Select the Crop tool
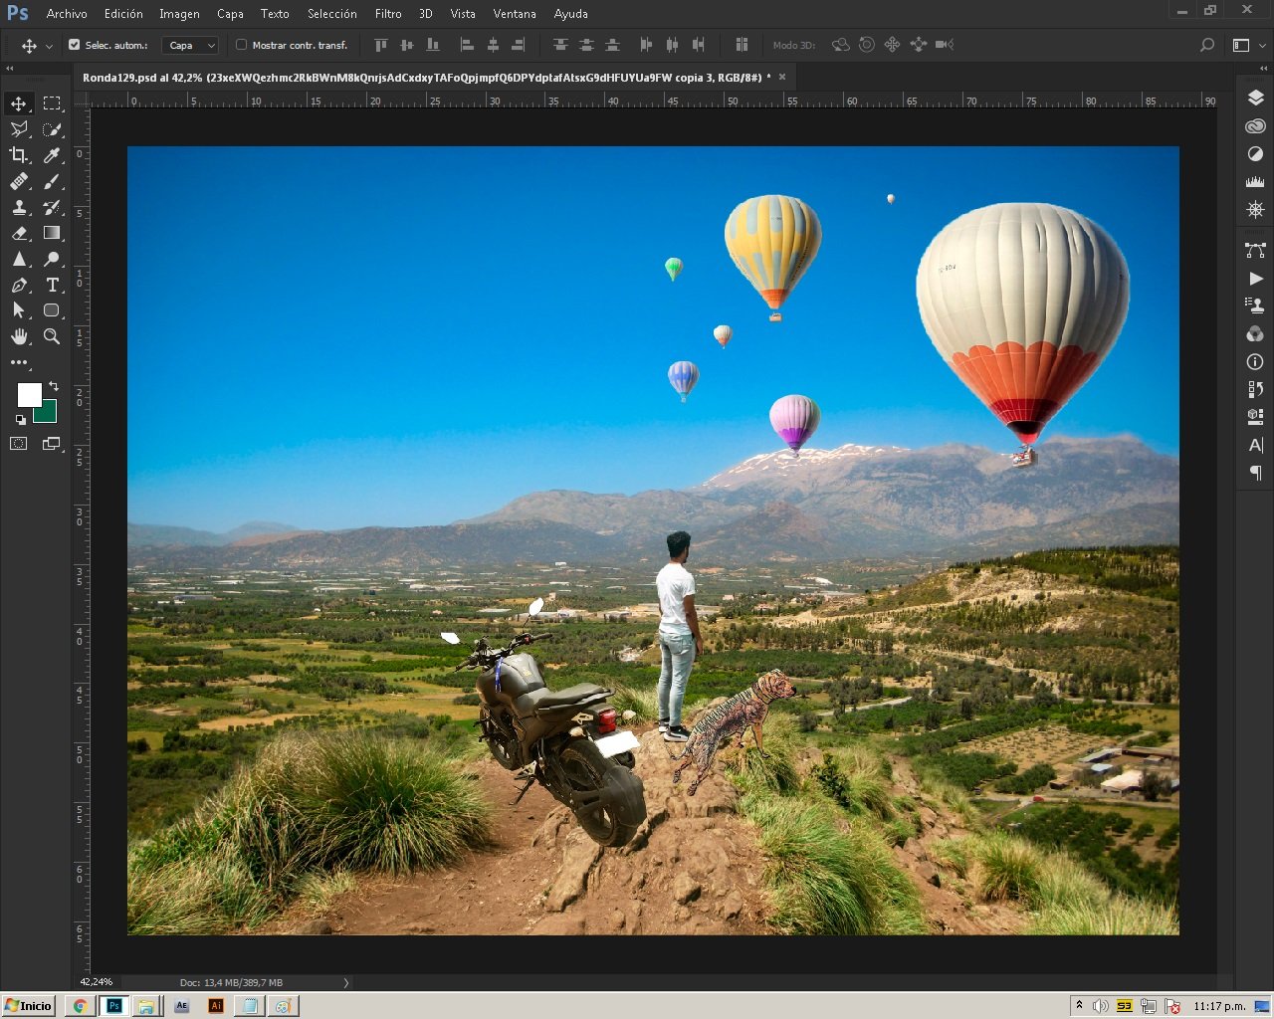Screen dimensions: 1274x1019 coord(19,155)
